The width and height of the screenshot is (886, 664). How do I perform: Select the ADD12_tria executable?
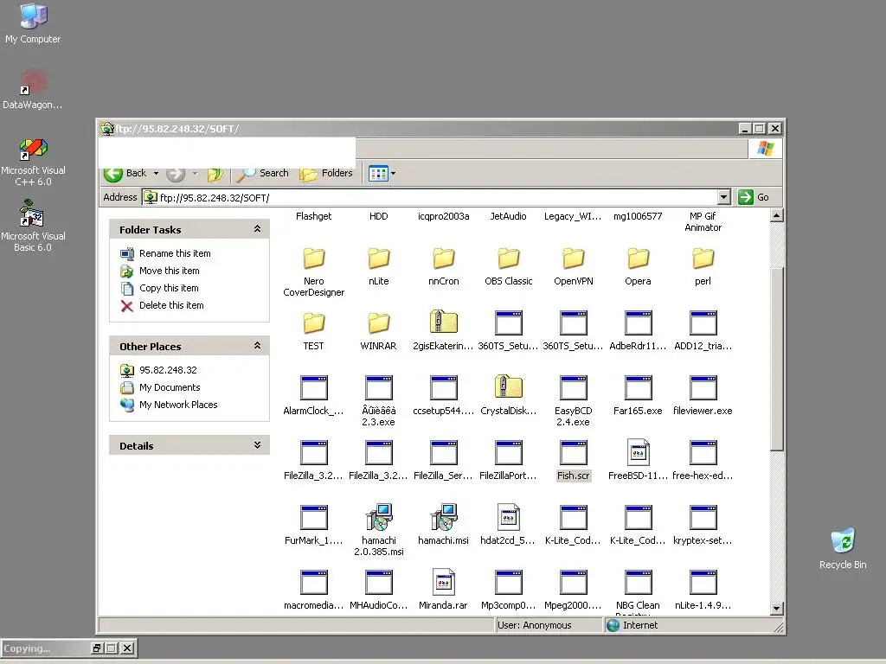click(x=703, y=331)
